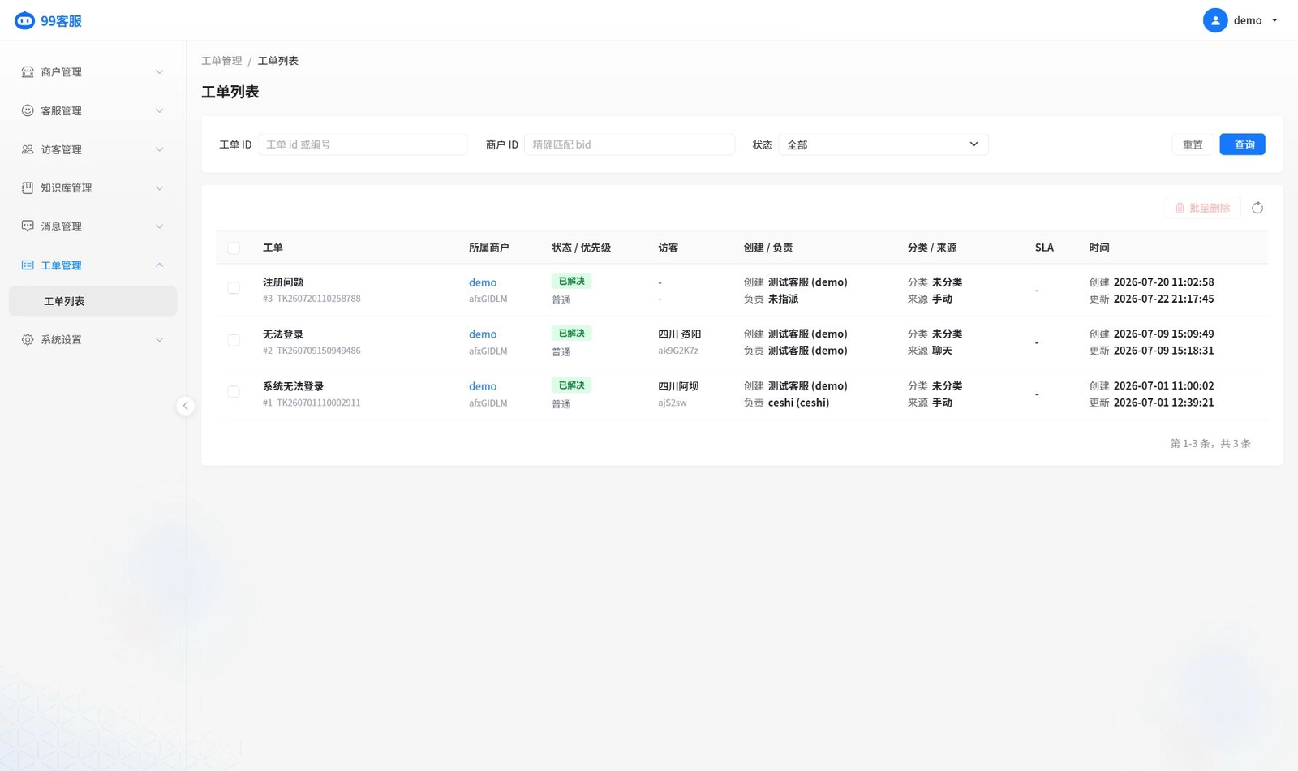Open demo merchant link for 系统无法登录
Screen dimensions: 1298x771
pos(483,386)
